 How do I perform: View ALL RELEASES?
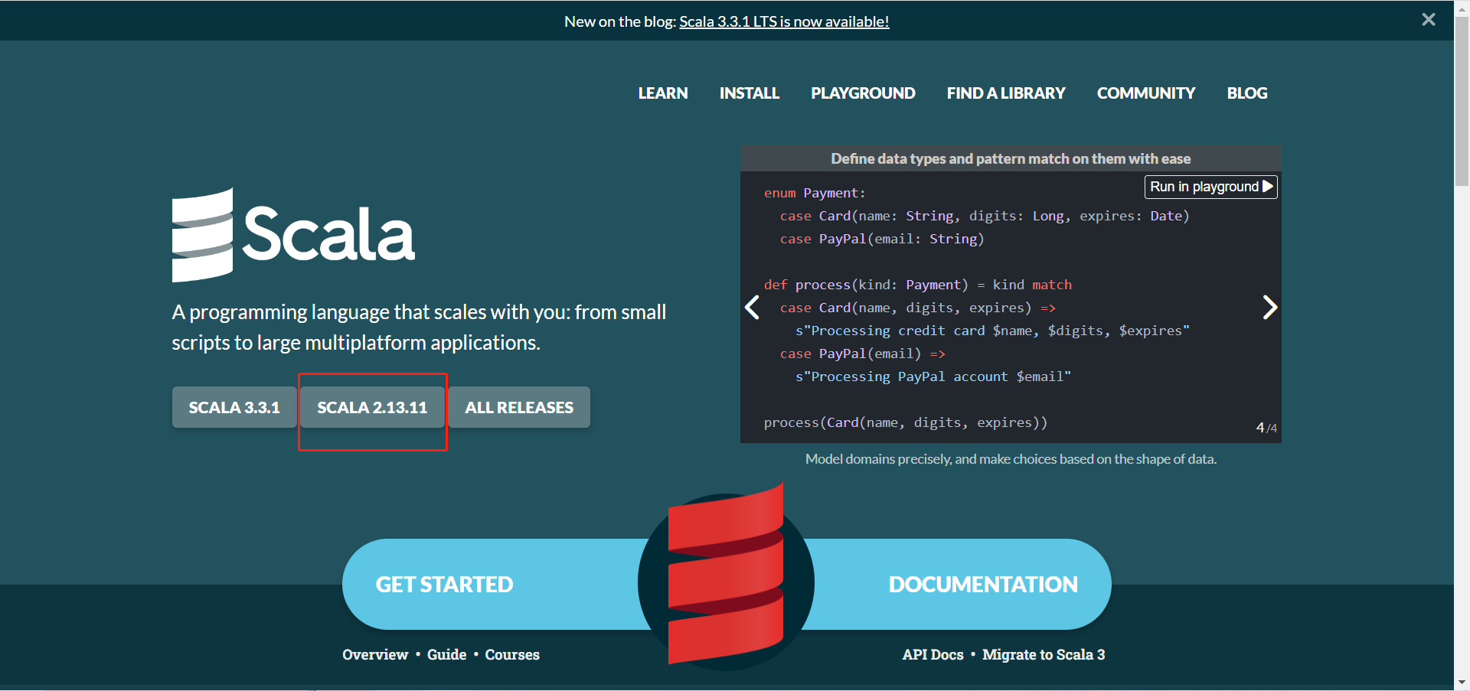click(x=519, y=407)
